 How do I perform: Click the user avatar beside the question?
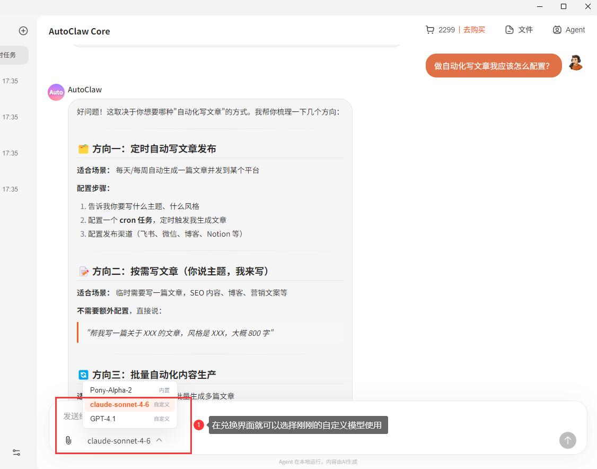tap(575, 63)
